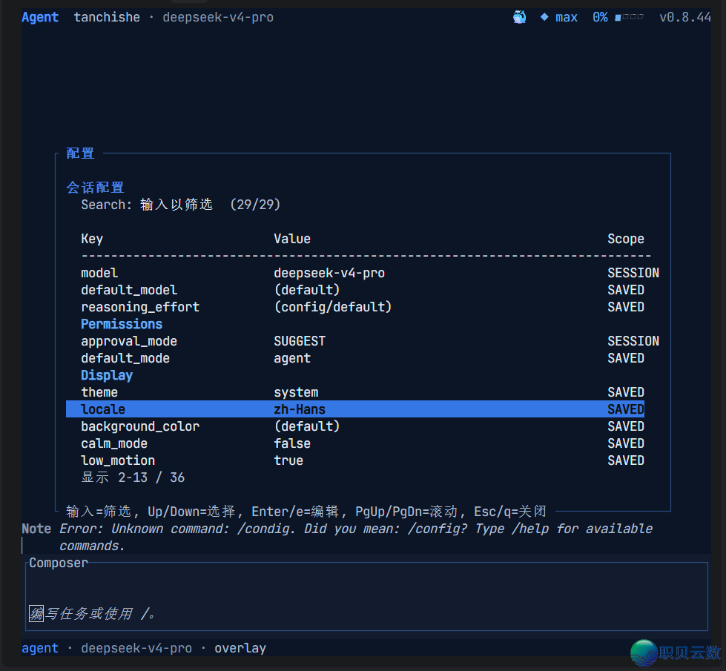Click the max effort label
The image size is (726, 671).
[x=567, y=18]
